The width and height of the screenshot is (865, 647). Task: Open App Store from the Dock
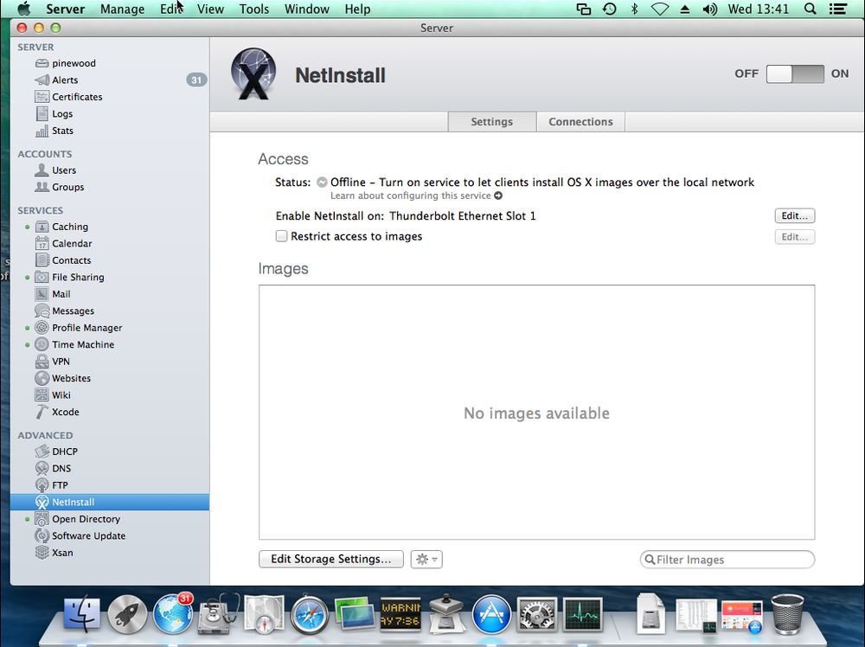tap(491, 614)
